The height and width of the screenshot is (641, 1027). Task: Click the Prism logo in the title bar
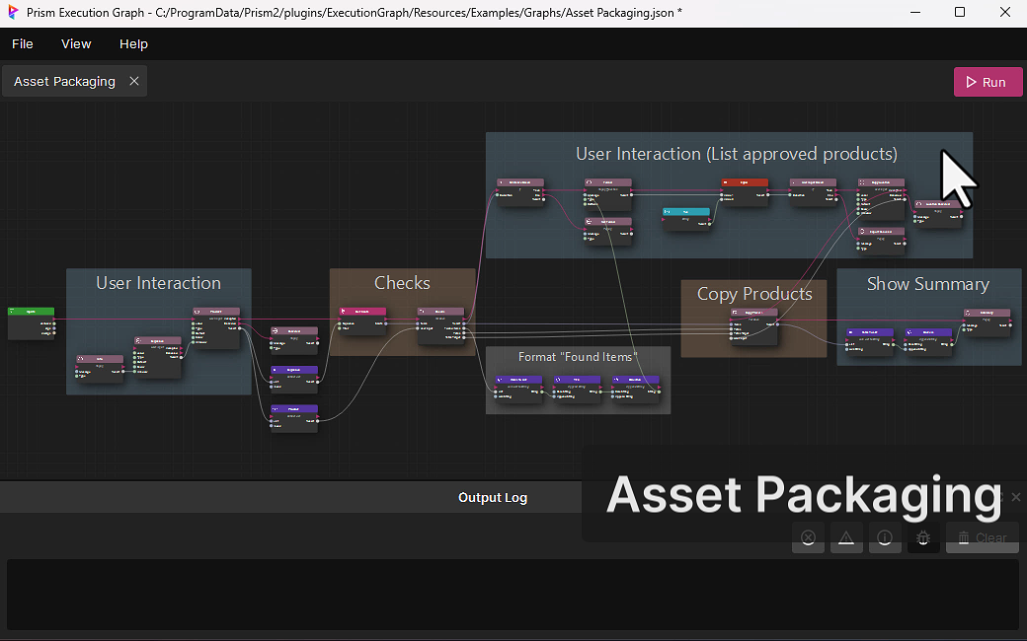point(13,12)
